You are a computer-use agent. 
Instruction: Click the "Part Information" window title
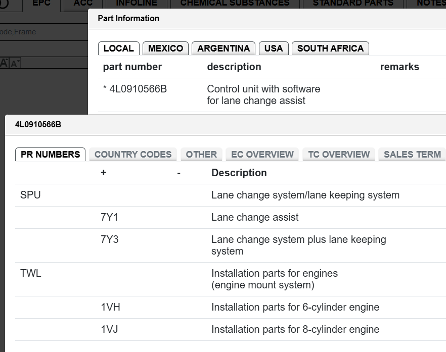tap(128, 19)
